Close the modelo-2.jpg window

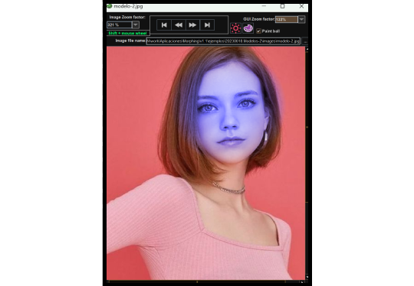(x=301, y=6)
